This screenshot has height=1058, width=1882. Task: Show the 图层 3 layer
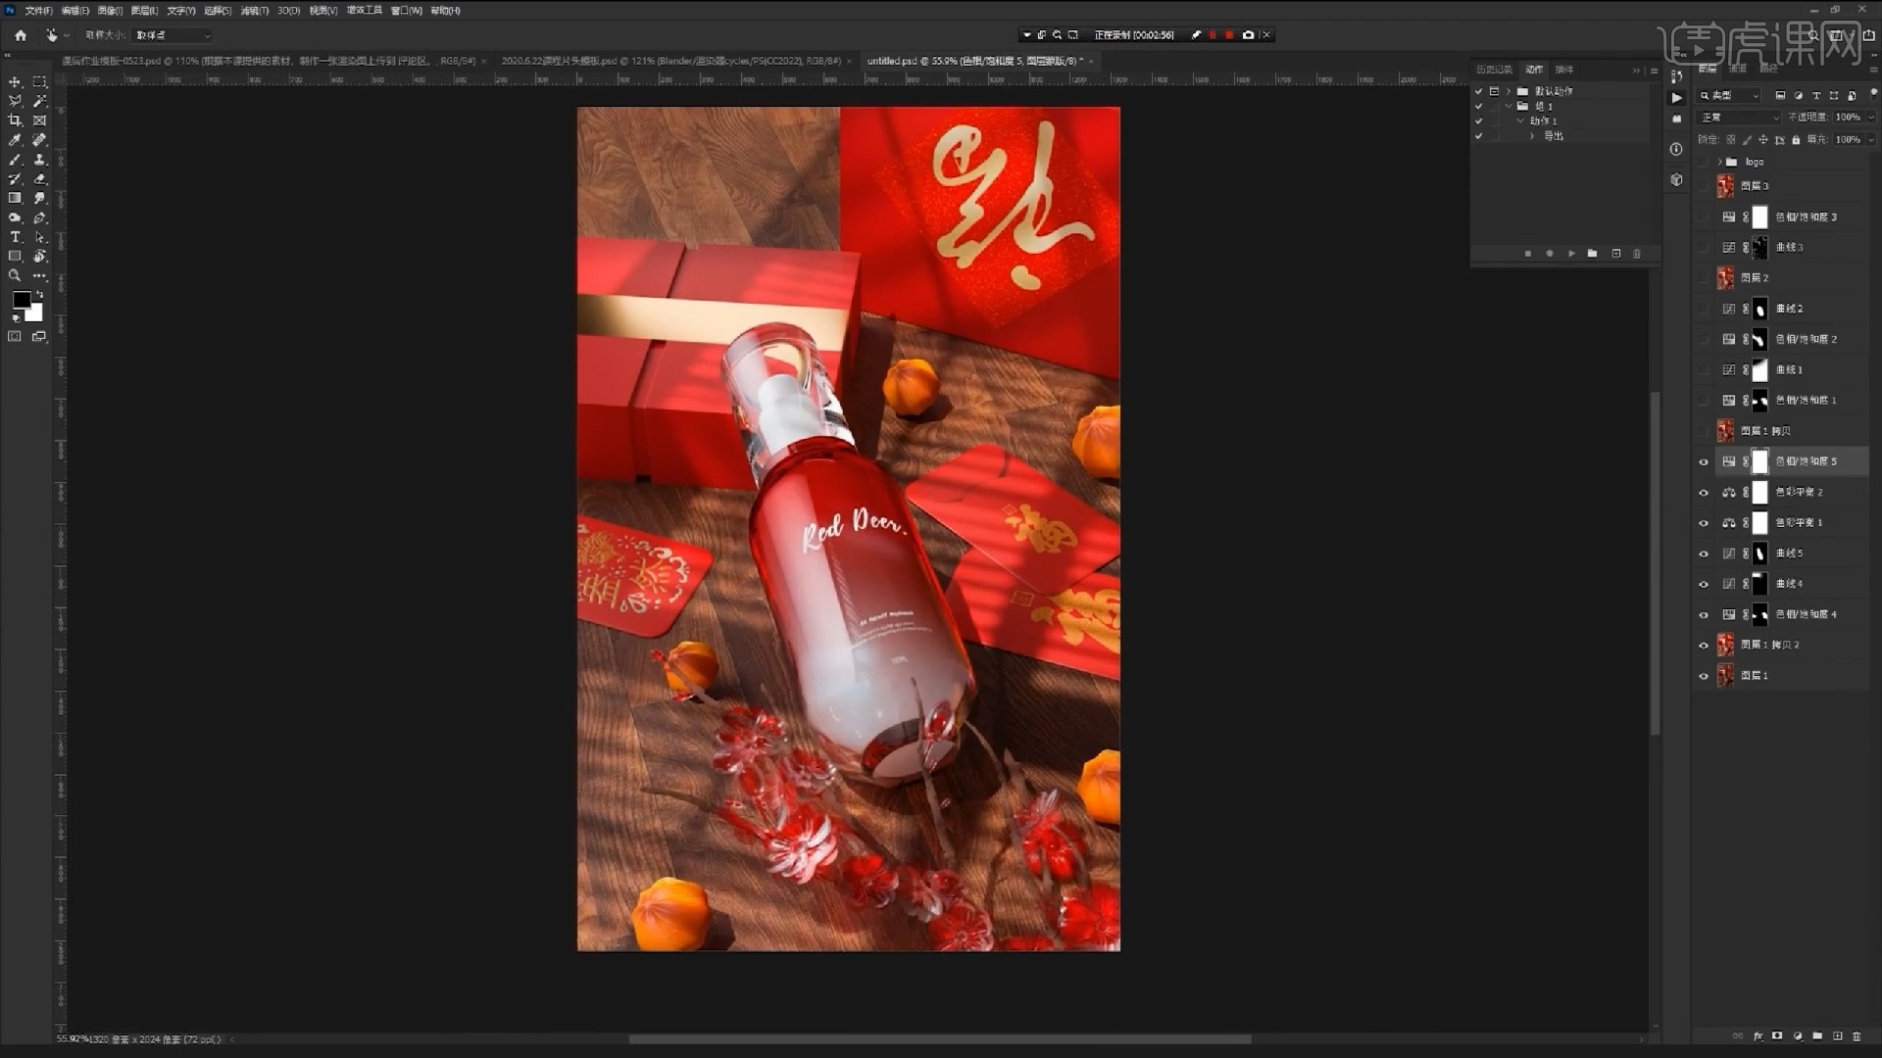[1704, 186]
